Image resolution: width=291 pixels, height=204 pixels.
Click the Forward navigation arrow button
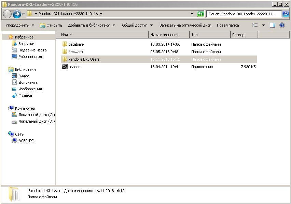(17, 14)
